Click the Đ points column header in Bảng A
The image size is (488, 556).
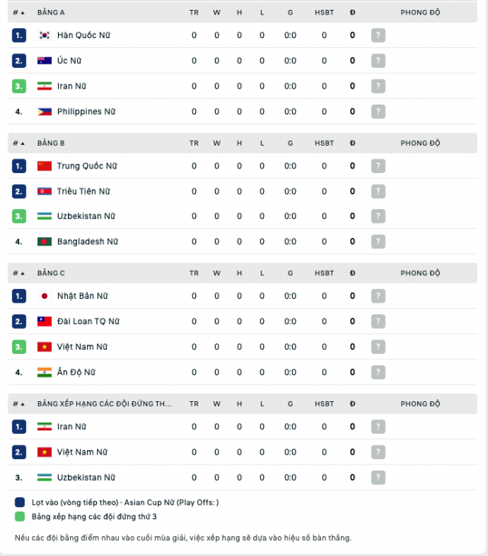(x=352, y=13)
